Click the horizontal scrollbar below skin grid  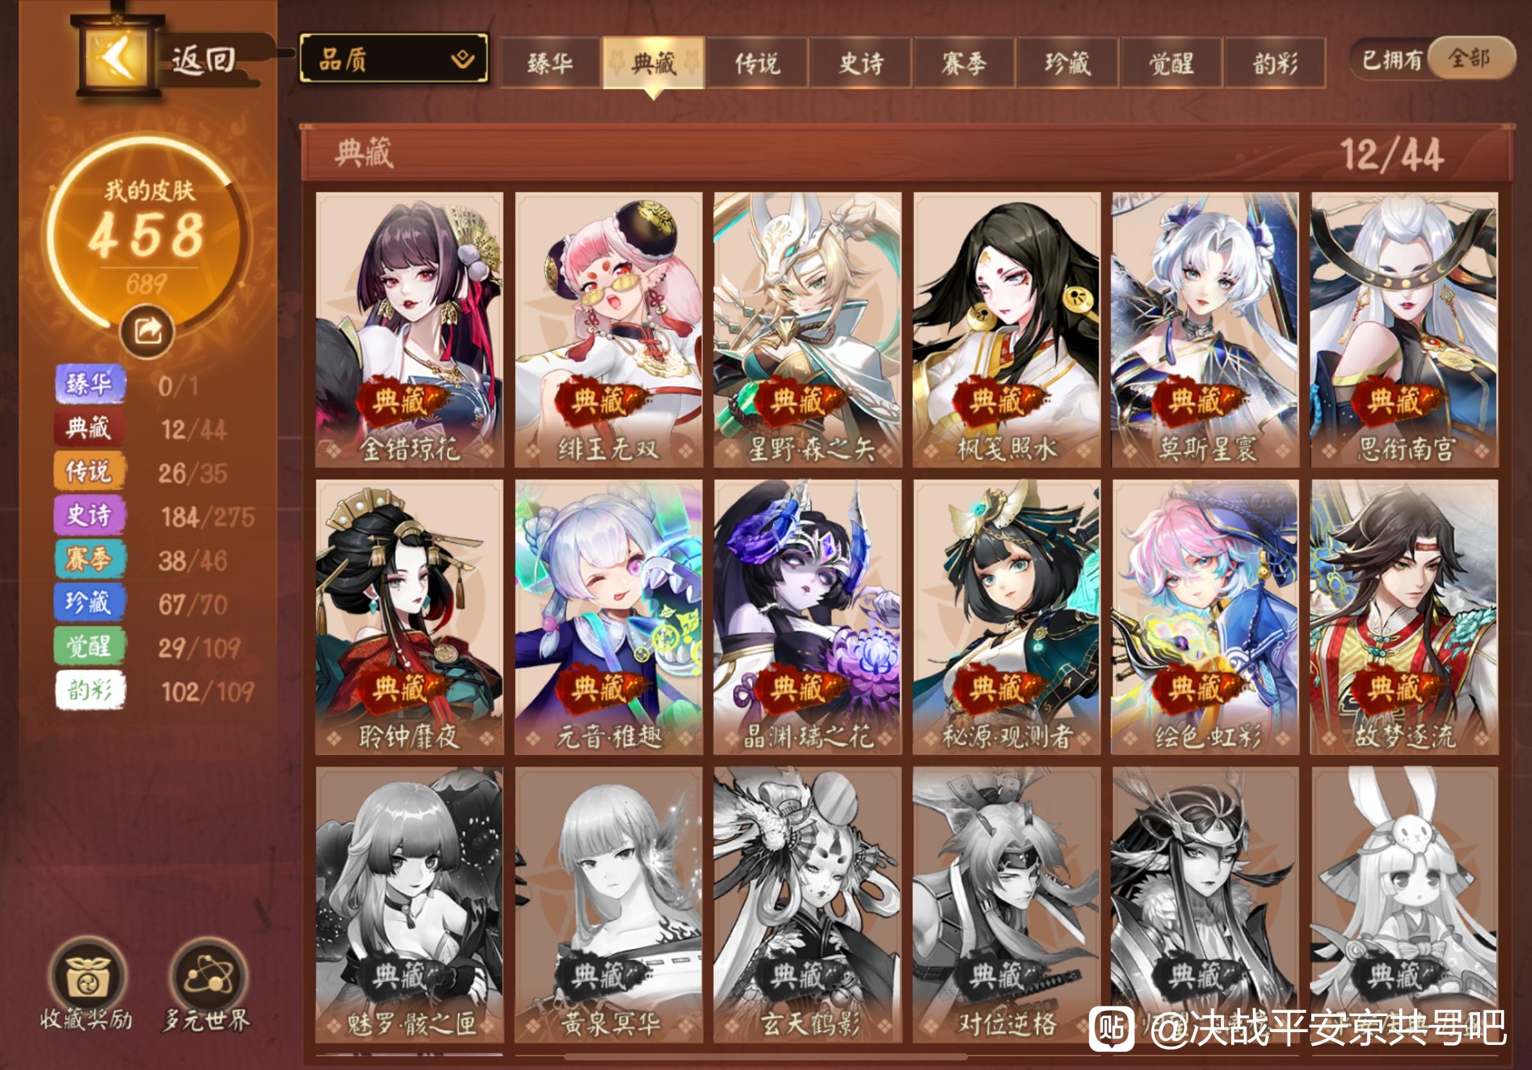click(766, 1057)
